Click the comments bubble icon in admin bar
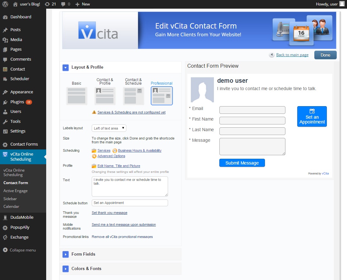The image size is (347, 280). (63, 4)
